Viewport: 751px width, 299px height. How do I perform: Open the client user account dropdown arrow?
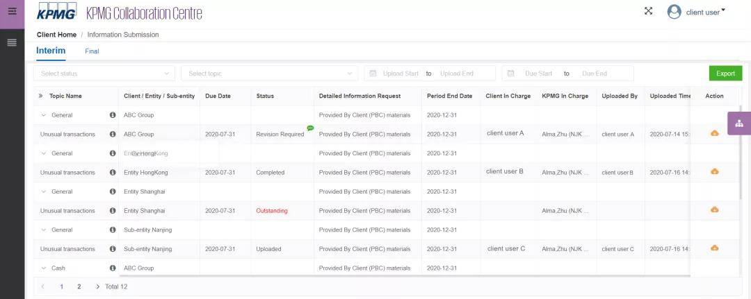click(x=723, y=10)
